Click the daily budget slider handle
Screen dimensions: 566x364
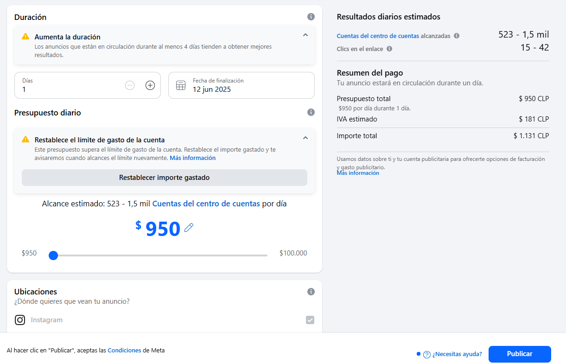[53, 255]
